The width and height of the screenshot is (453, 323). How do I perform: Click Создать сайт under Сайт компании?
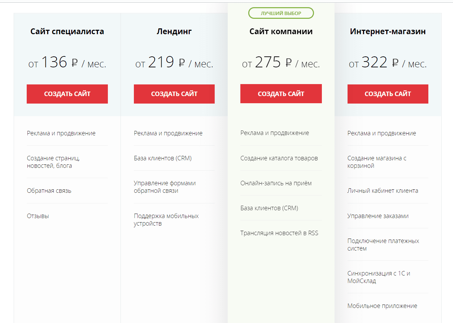[x=281, y=94]
